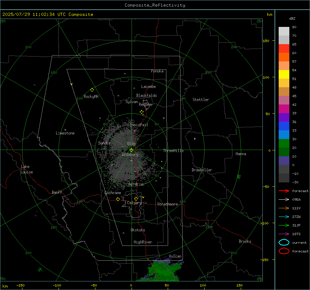This screenshot has height=290, width=310.
Task: Click the HighRiver town label
Action: 143,242
